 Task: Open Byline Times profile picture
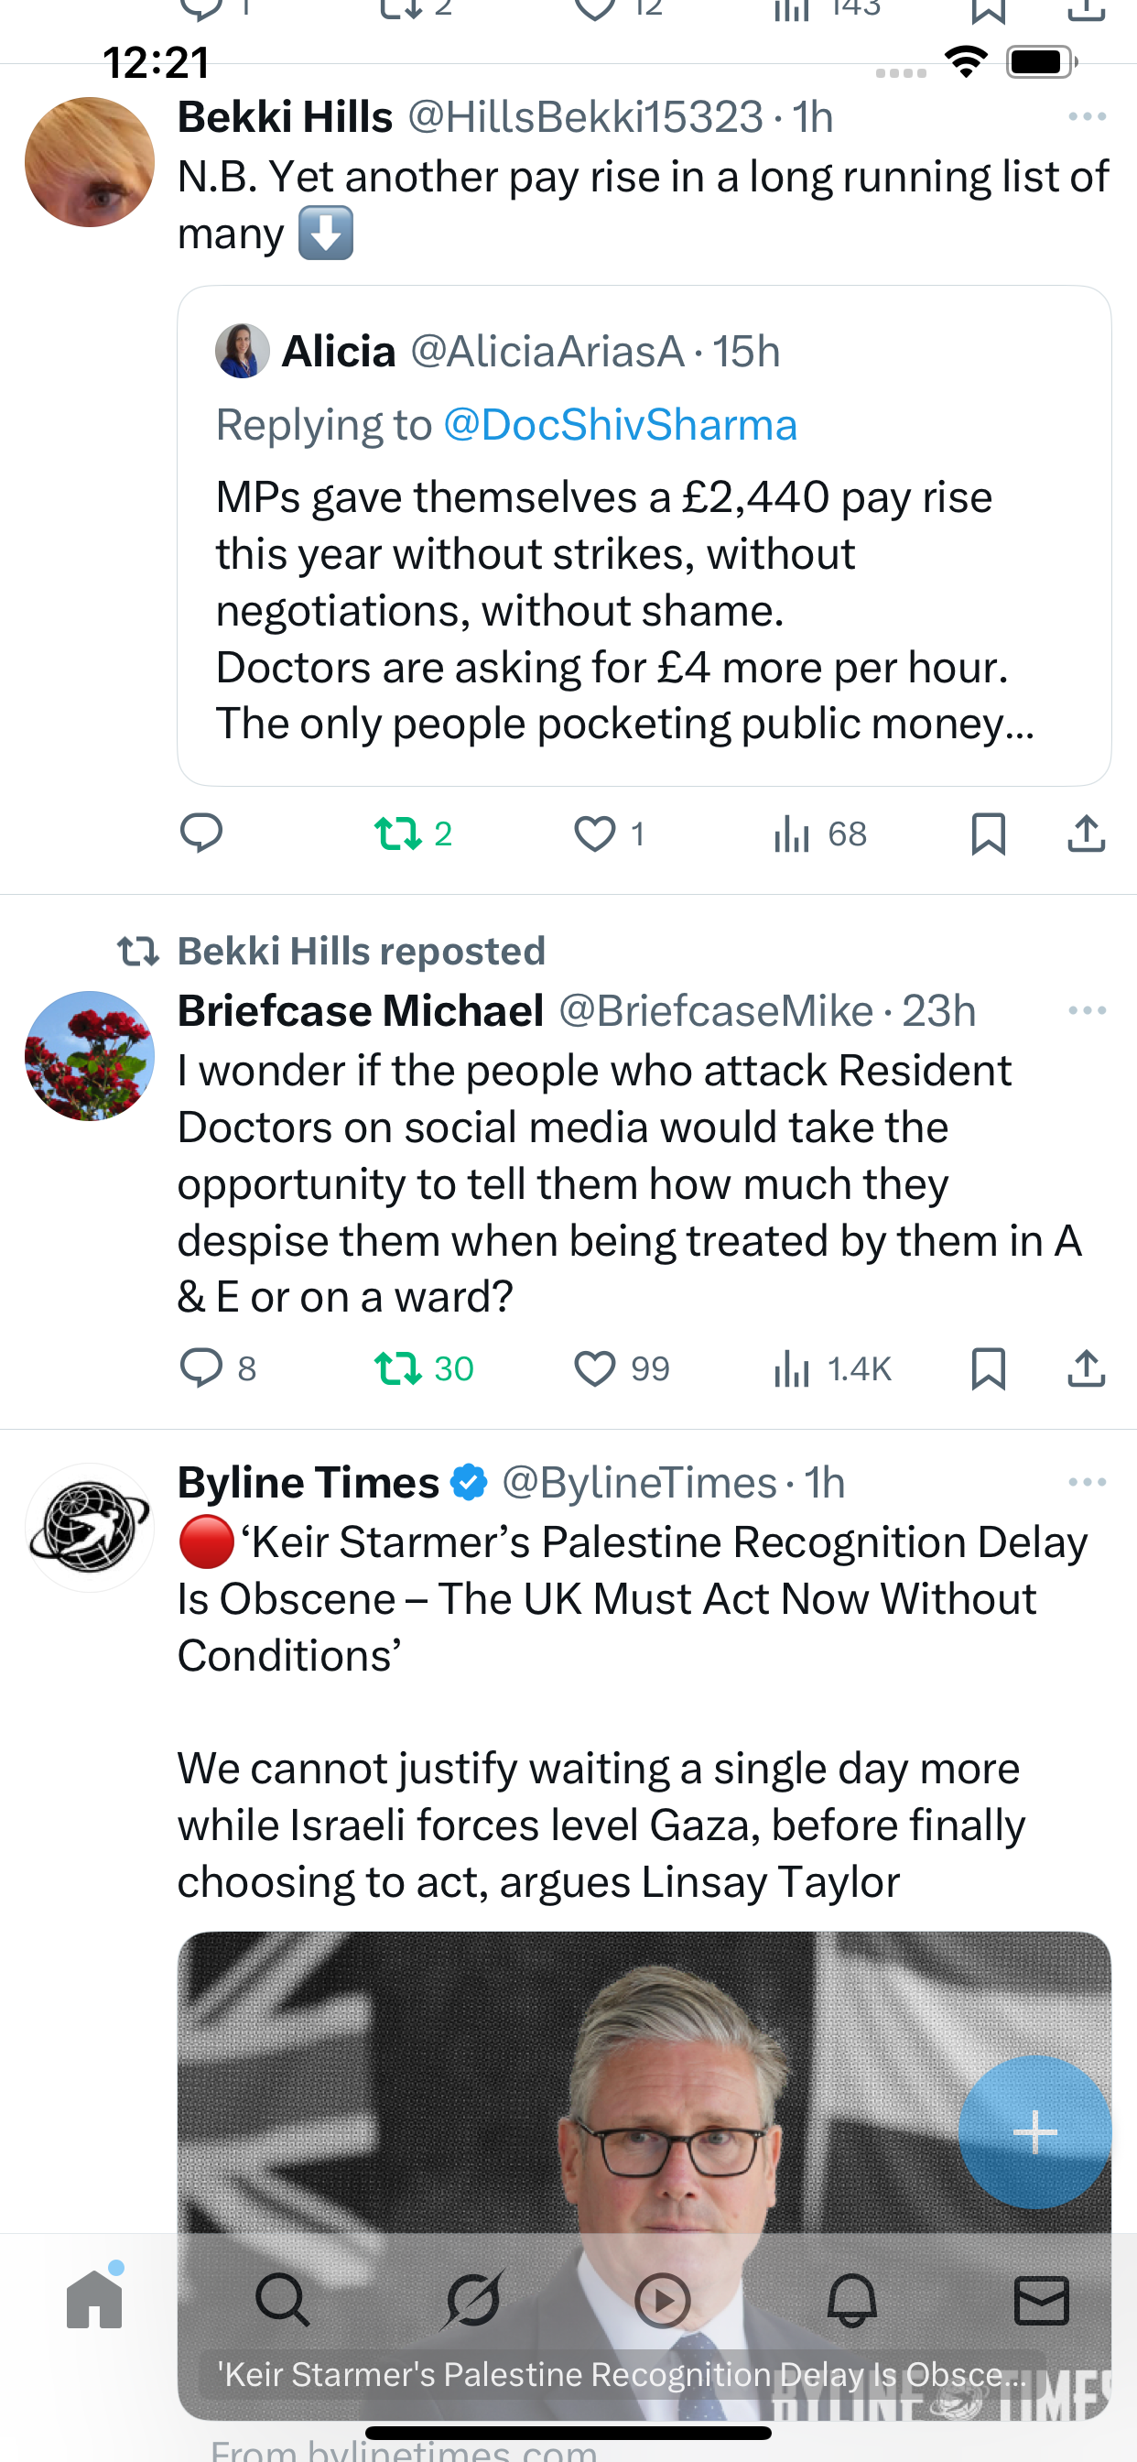(90, 1527)
